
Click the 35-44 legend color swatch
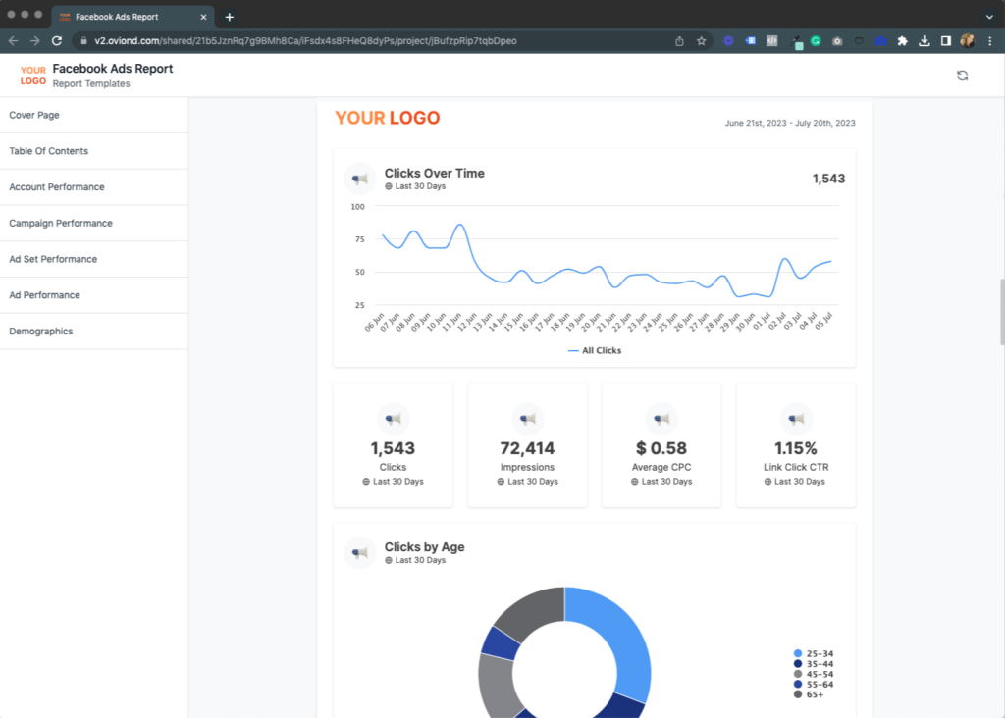[x=797, y=664]
